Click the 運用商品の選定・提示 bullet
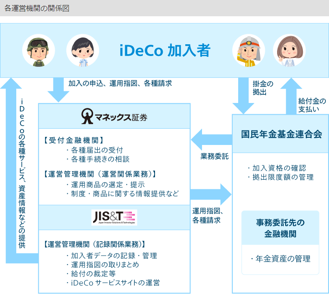This screenshot has width=329, height=294. [x=106, y=185]
